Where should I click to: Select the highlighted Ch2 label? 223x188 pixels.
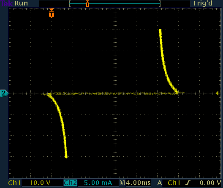[70, 183]
